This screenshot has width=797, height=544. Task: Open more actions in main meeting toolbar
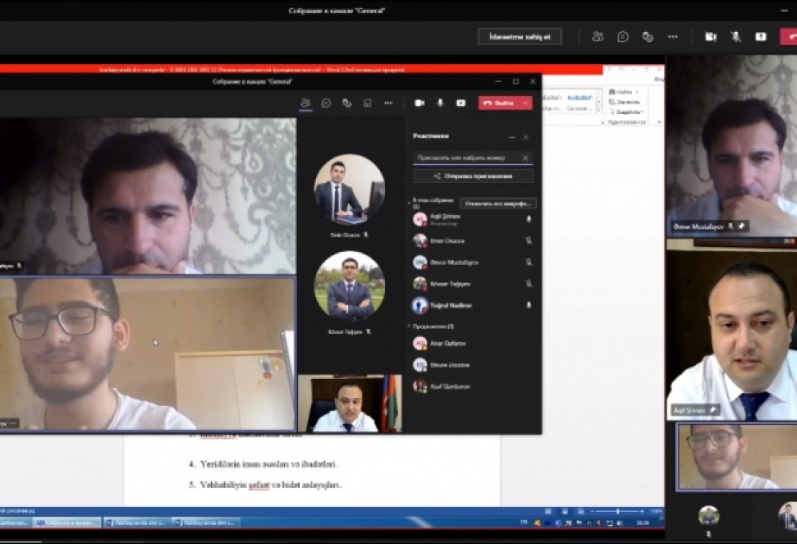[673, 36]
